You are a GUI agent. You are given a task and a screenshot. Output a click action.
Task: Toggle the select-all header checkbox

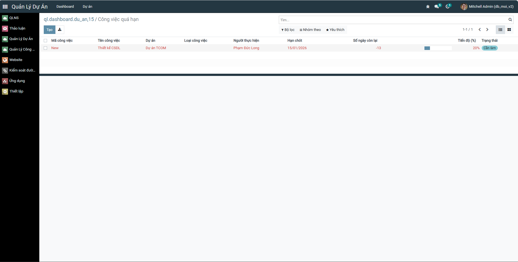point(45,41)
